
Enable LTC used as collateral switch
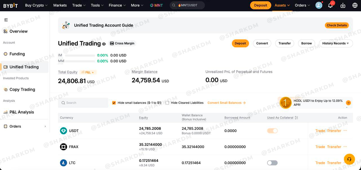(272, 163)
